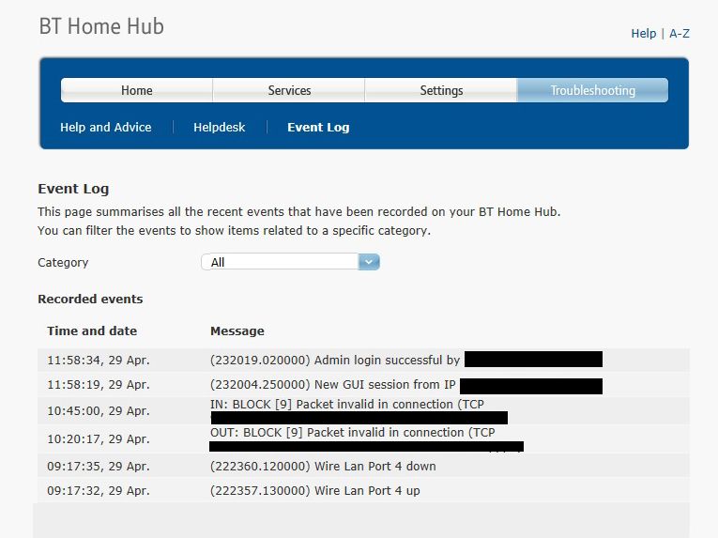
Task: Select the 11:58:19, 29 Apr. timestamp
Action: (x=99, y=384)
